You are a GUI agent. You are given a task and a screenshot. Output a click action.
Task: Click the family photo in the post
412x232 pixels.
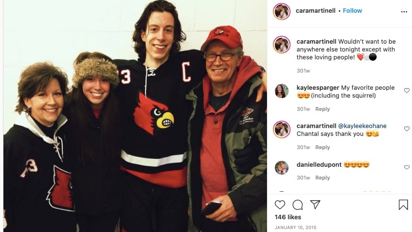(x=135, y=116)
